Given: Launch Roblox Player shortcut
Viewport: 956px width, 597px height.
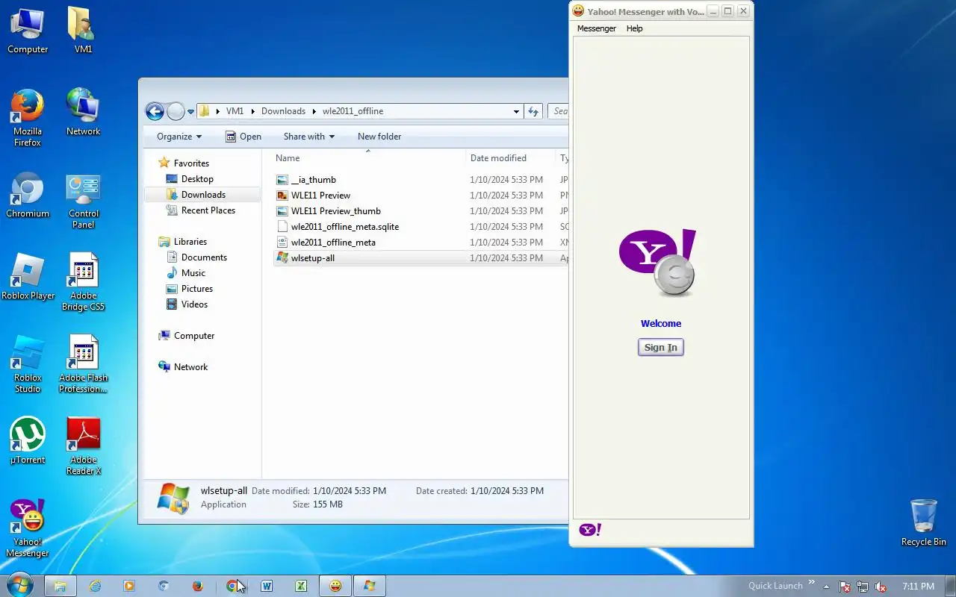Looking at the screenshot, I should (28, 276).
